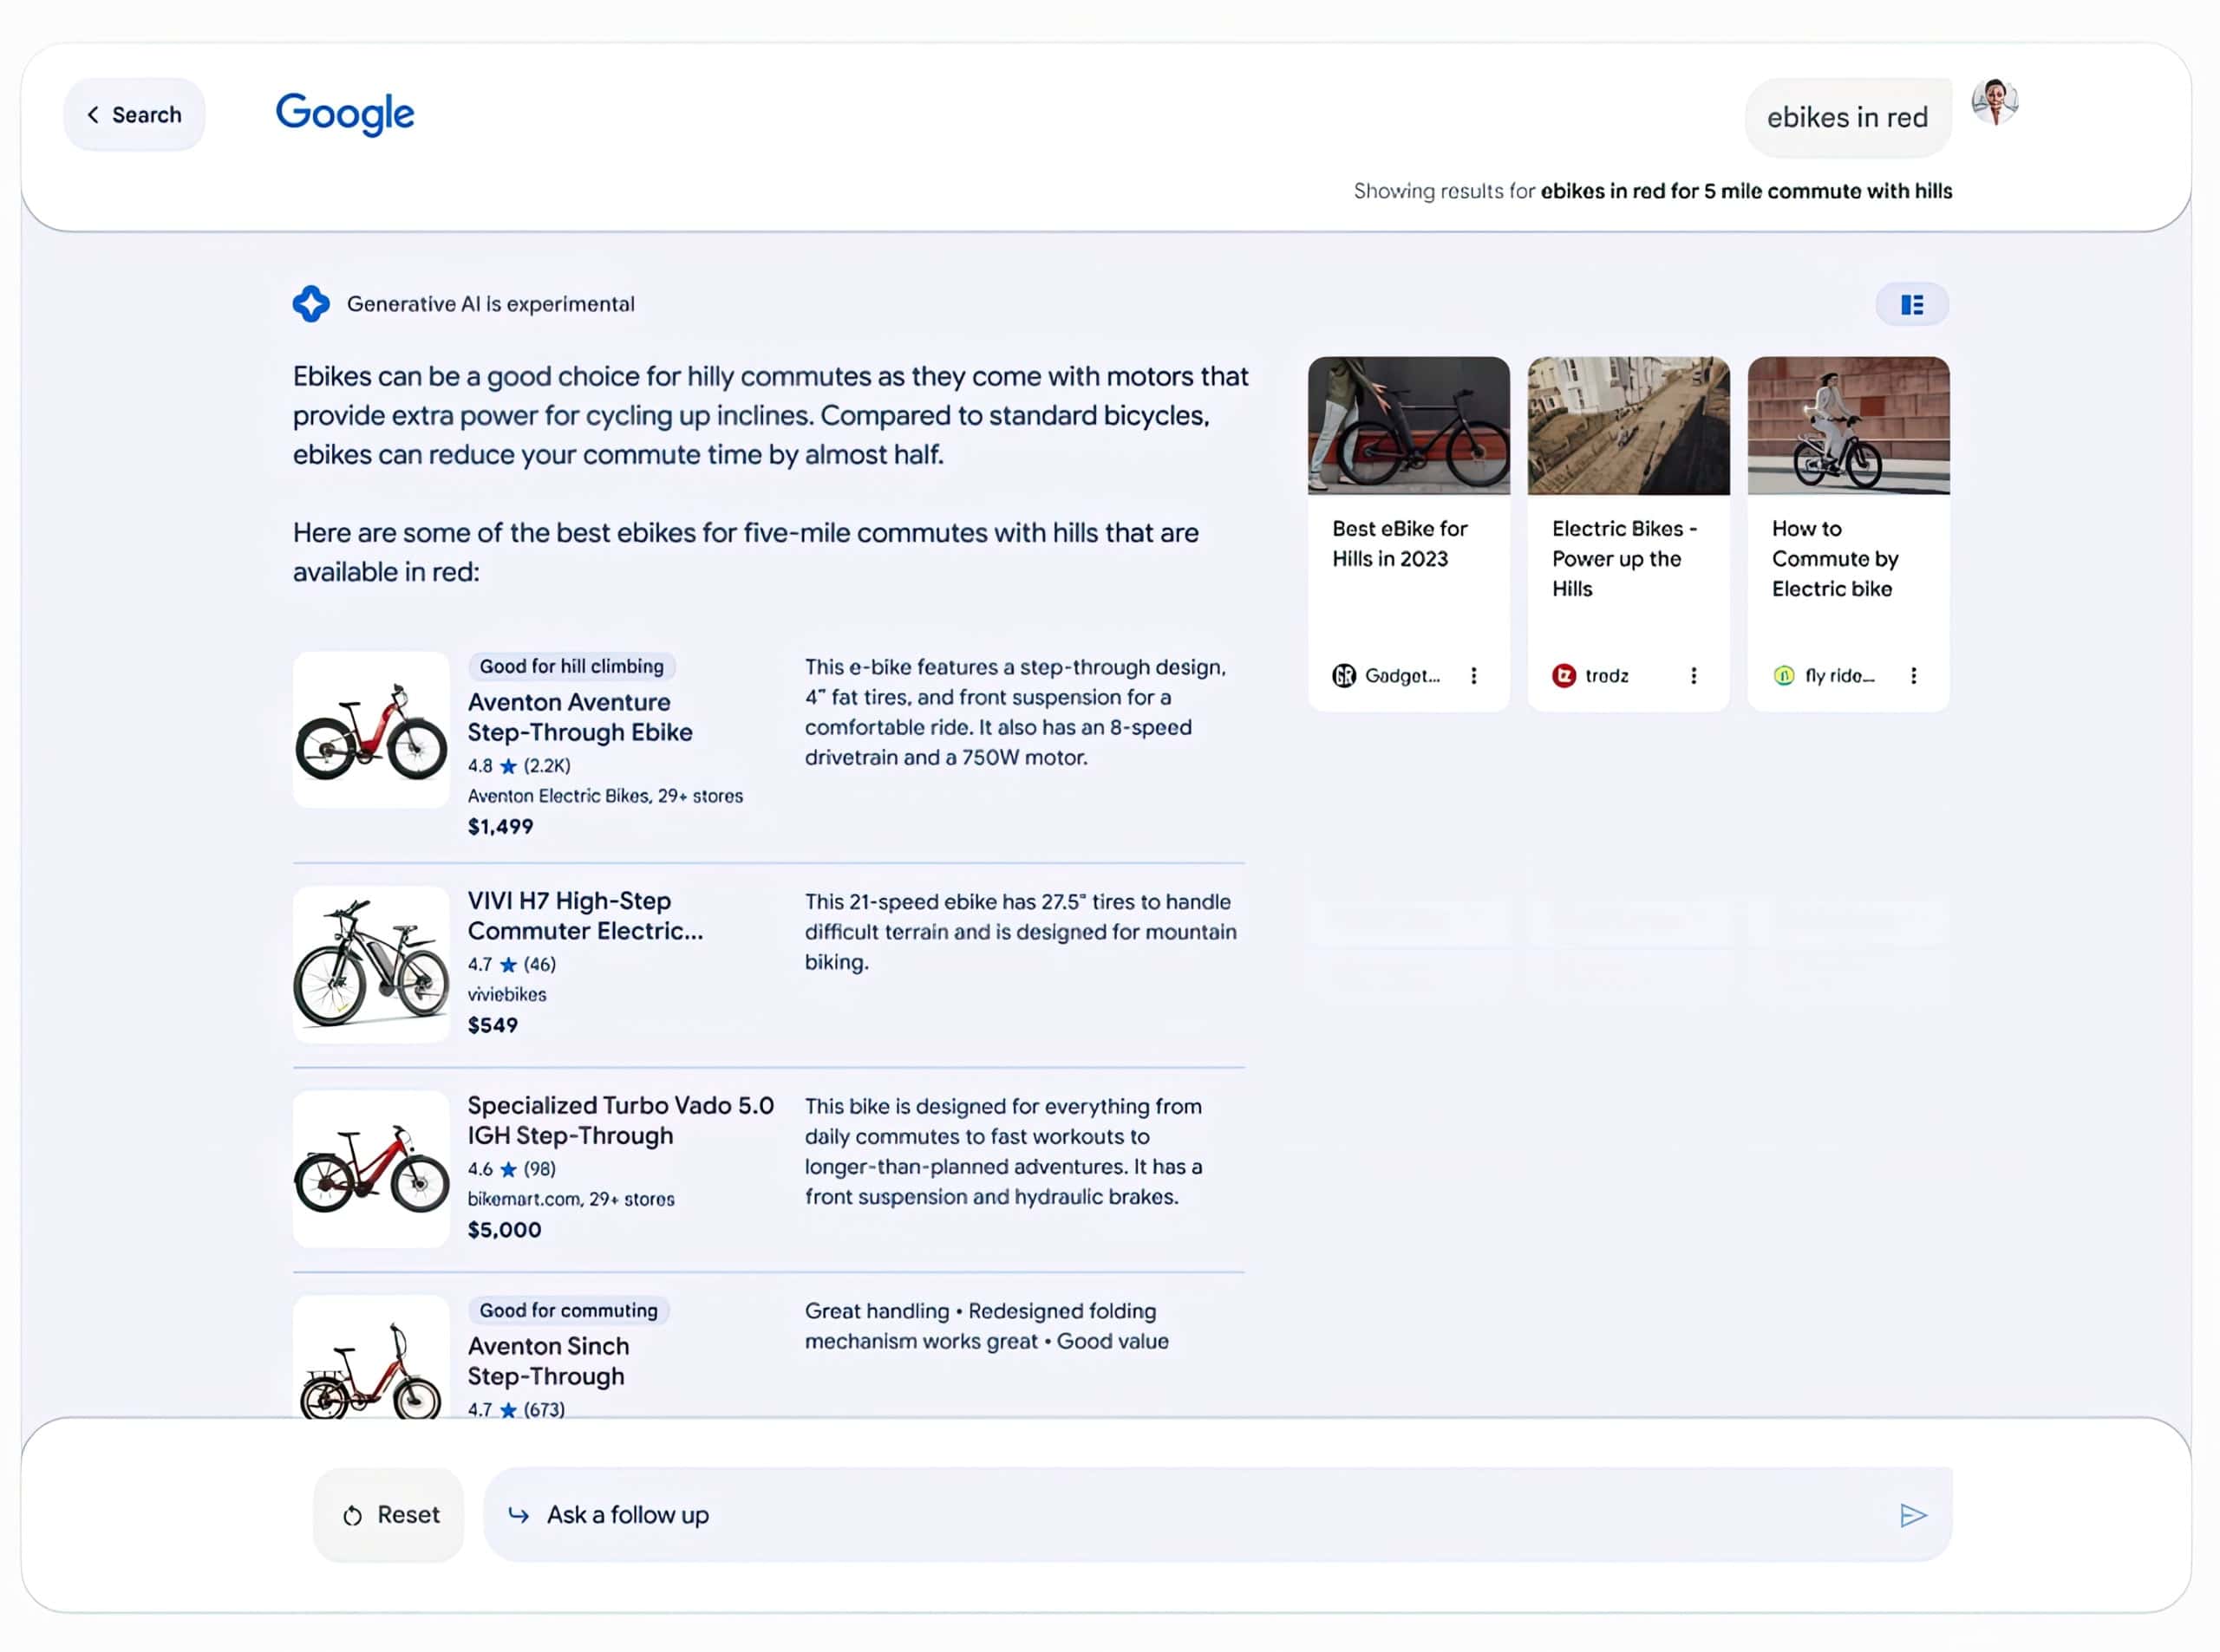Open the user profile avatar
Screen dimensions: 2220x1652
tap(1994, 102)
